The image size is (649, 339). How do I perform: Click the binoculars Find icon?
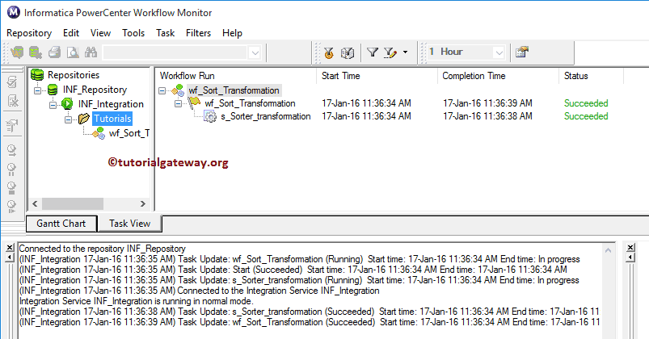coord(91,52)
